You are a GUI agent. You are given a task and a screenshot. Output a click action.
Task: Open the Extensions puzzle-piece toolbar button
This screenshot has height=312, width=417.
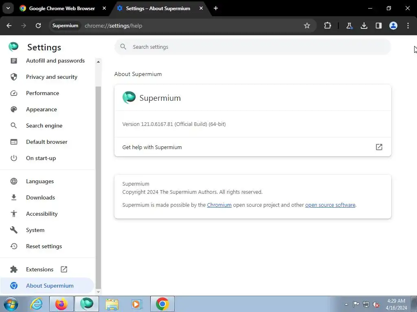click(x=328, y=26)
